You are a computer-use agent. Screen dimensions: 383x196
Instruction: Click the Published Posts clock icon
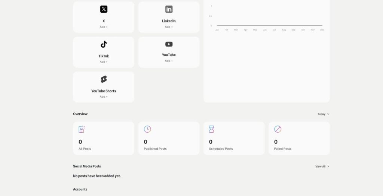pos(147,129)
